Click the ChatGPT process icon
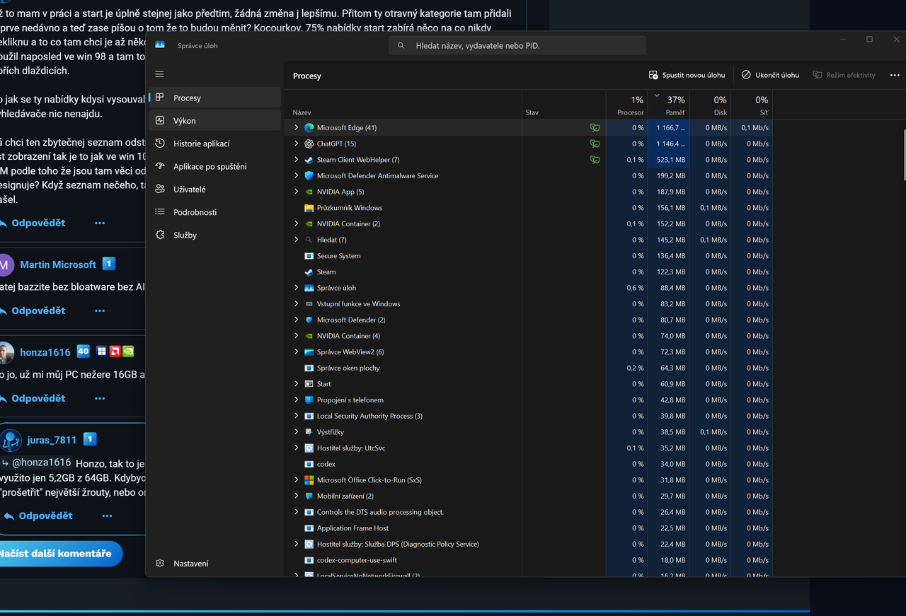Screen dimensions: 906x616 [x=309, y=144]
